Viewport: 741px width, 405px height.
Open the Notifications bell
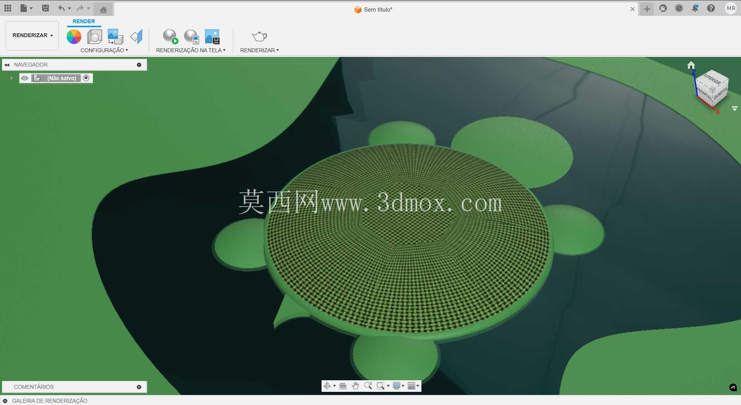[x=695, y=8]
